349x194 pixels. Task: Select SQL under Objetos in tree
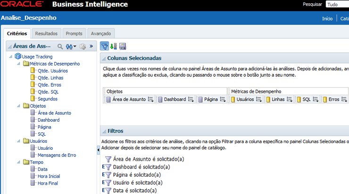tap(42, 134)
